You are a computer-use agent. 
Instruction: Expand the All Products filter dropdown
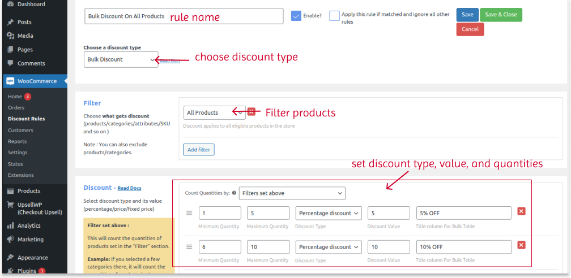214,112
